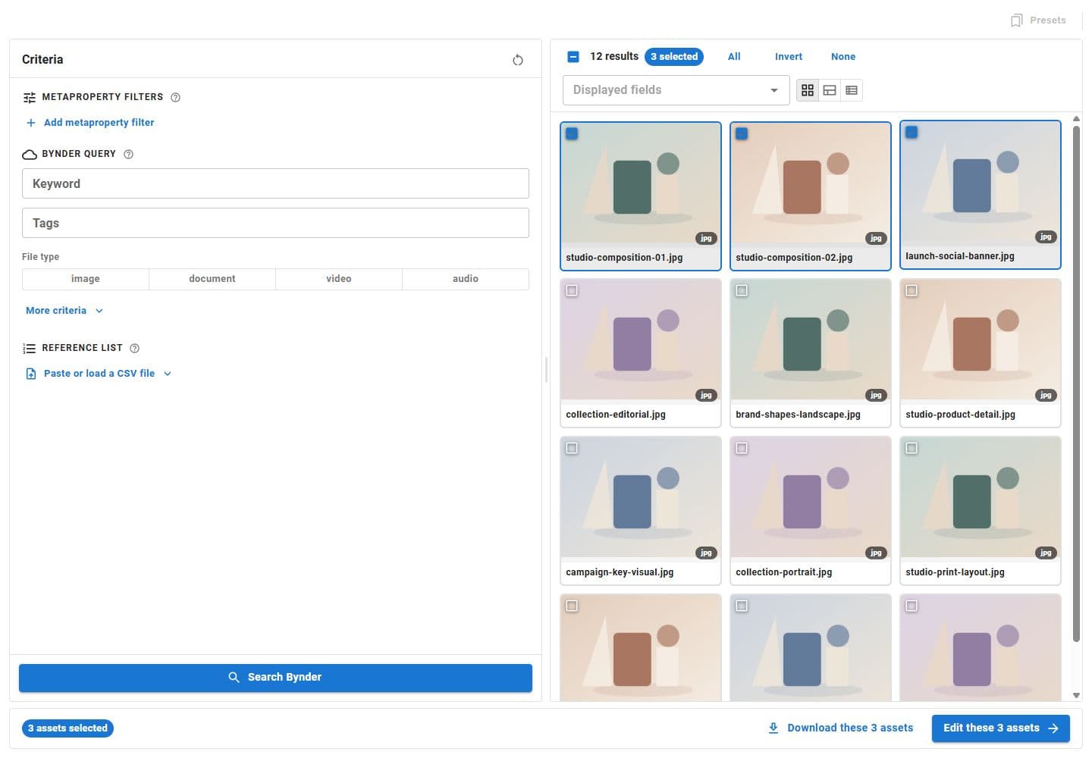Click the results vertical scrollbar
The height and width of the screenshot is (758, 1092).
pos(1076,384)
